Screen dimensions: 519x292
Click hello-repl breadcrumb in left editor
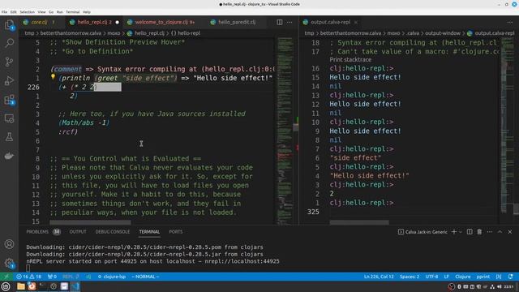pyautogui.click(x=186, y=33)
